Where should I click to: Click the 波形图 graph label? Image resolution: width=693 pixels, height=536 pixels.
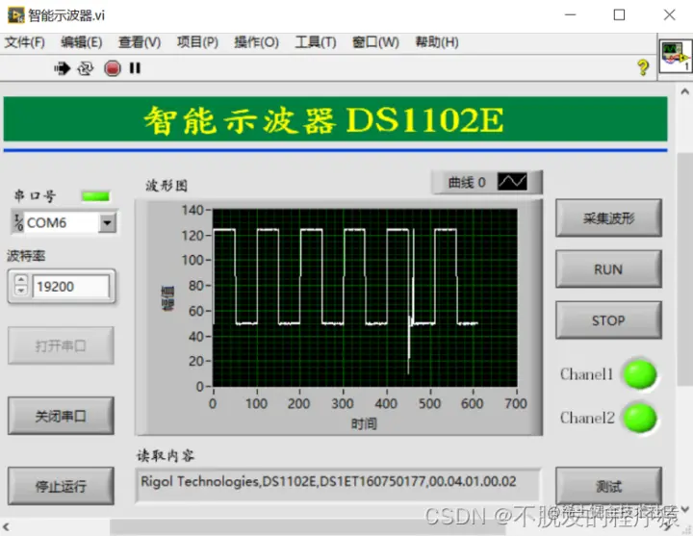(167, 185)
